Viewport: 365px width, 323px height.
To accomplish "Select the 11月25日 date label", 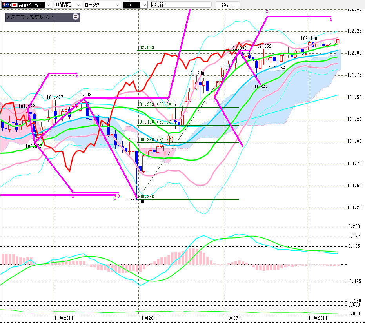I will click(x=63, y=318).
